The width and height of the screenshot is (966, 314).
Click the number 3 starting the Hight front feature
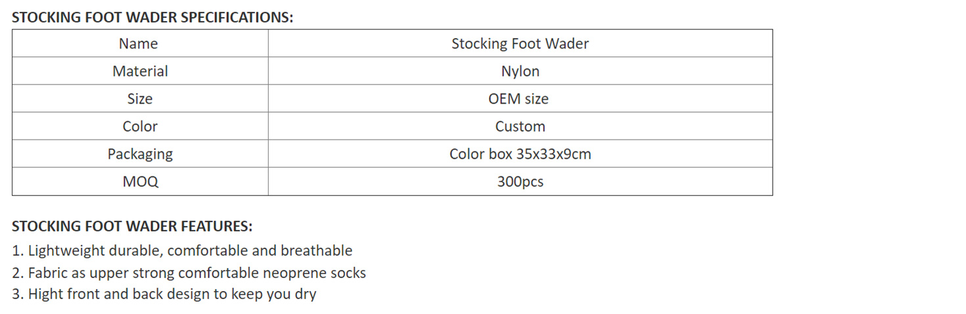point(16,294)
